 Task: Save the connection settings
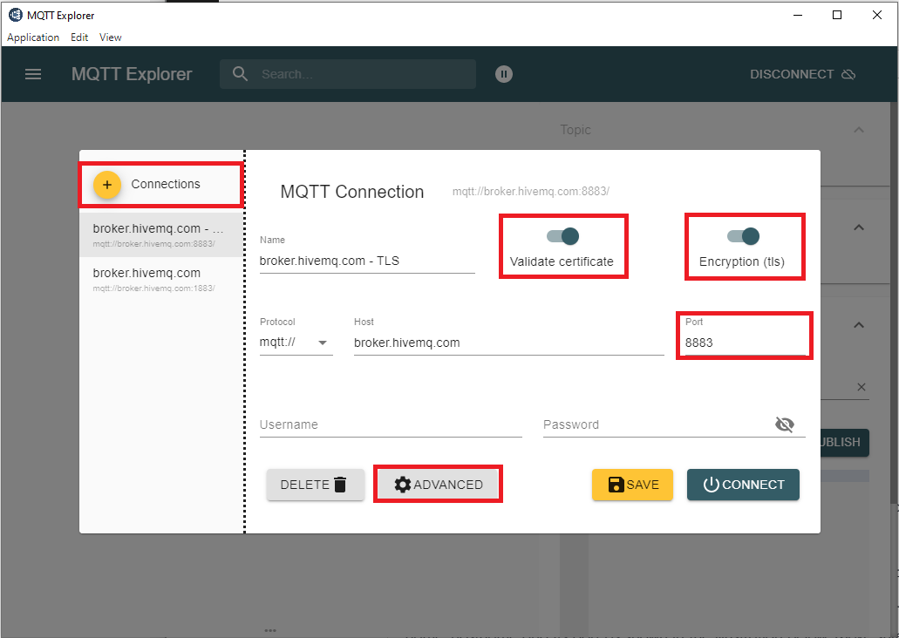click(x=632, y=485)
